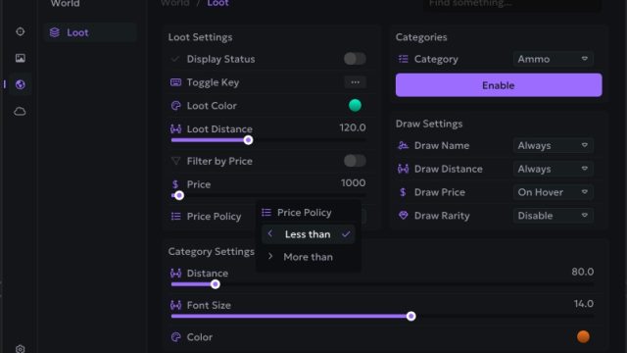Expand the Draw Name dropdown

click(x=553, y=146)
